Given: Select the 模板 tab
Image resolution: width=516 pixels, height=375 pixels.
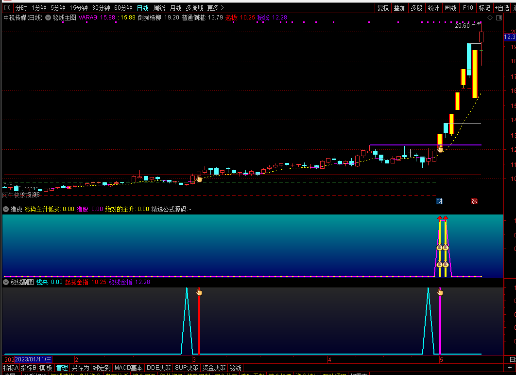Looking at the screenshot, I should click(46, 367).
